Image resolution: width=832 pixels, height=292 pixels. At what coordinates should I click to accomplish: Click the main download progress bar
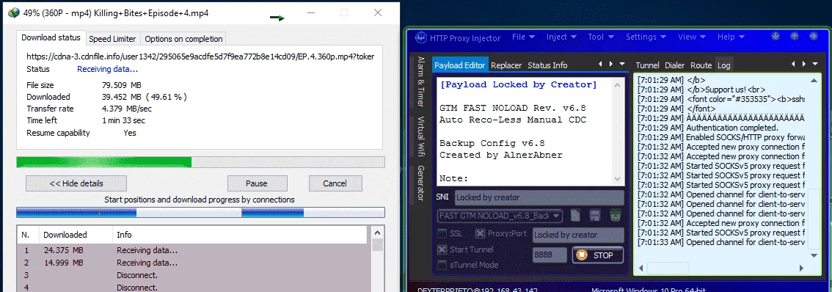pos(200,162)
